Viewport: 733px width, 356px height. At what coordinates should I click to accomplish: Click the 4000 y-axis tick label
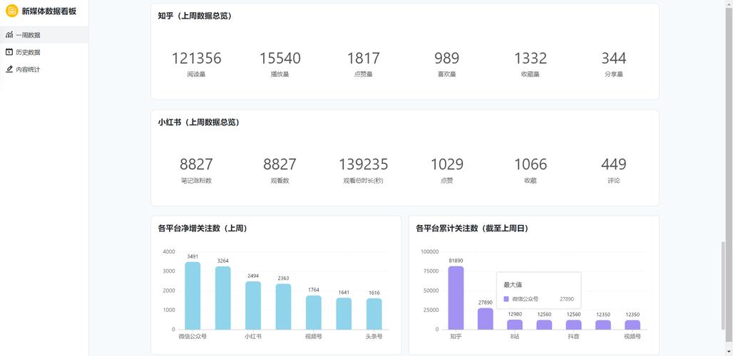click(x=169, y=252)
